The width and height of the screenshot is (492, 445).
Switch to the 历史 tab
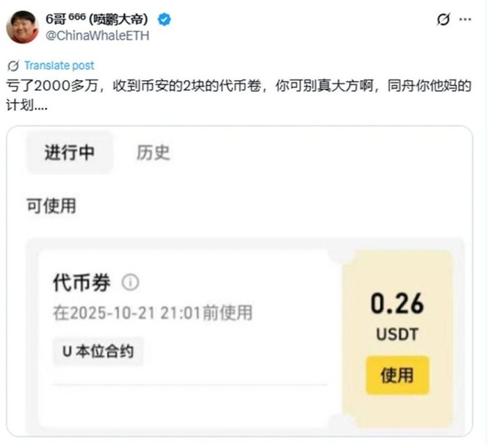(x=153, y=153)
